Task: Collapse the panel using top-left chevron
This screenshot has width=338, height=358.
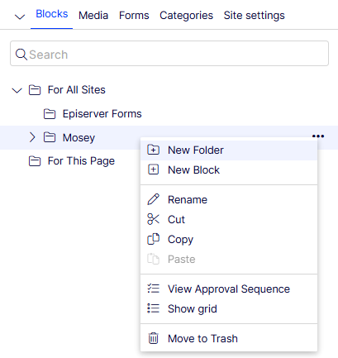Action: coord(20,17)
